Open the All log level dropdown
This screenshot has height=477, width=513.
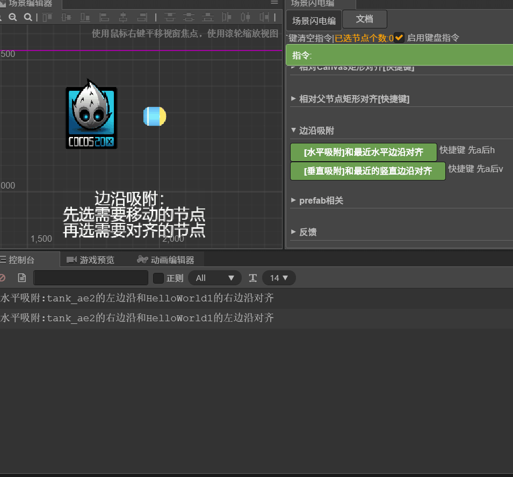click(x=215, y=278)
